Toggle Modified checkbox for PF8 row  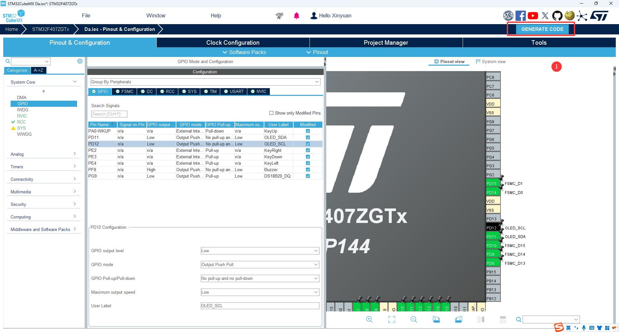pyautogui.click(x=308, y=170)
